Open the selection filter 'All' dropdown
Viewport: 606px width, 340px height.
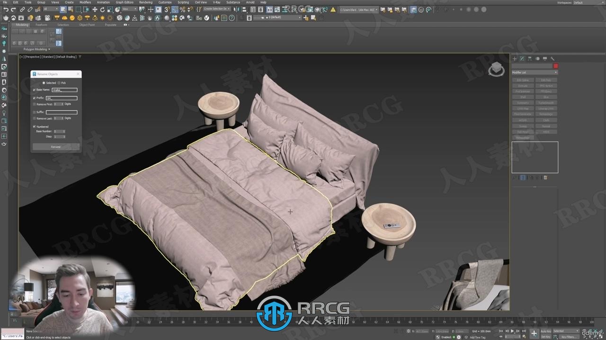51,9
